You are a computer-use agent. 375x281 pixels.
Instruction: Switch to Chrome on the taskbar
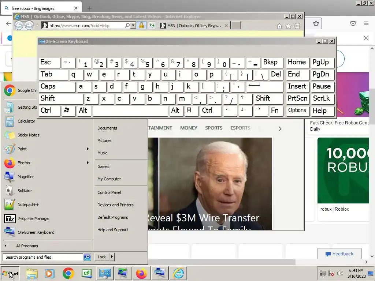click(x=68, y=273)
